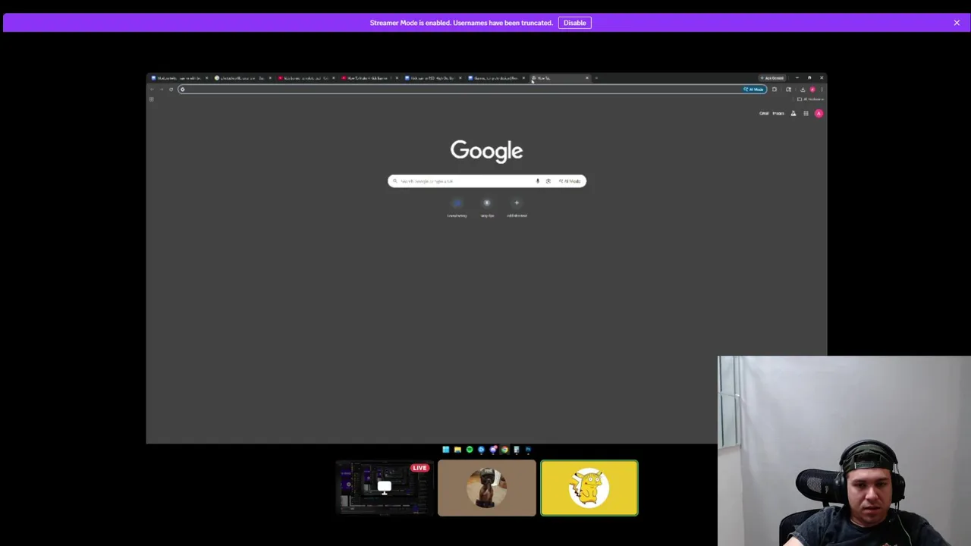Open Chrome three-dot menu
Image resolution: width=971 pixels, height=546 pixels.
pyautogui.click(x=822, y=89)
